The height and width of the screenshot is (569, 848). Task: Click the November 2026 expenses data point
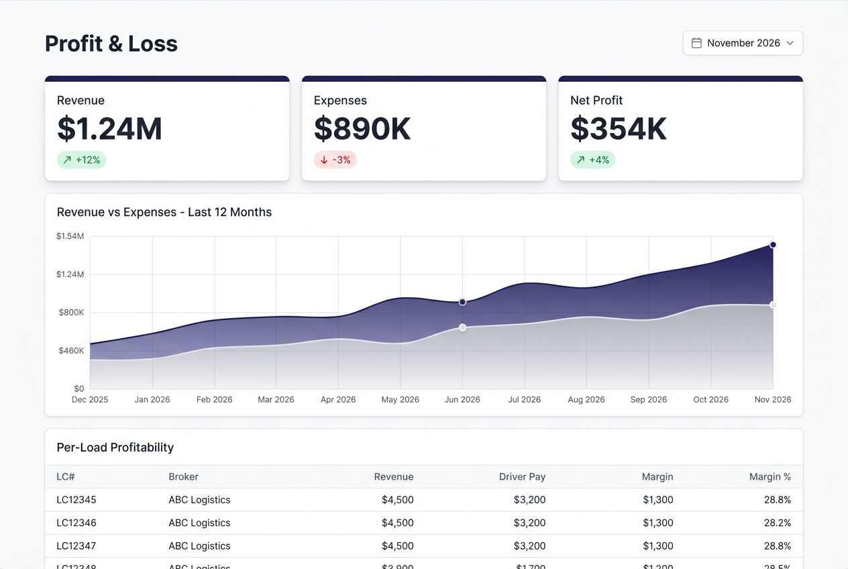coord(773,305)
